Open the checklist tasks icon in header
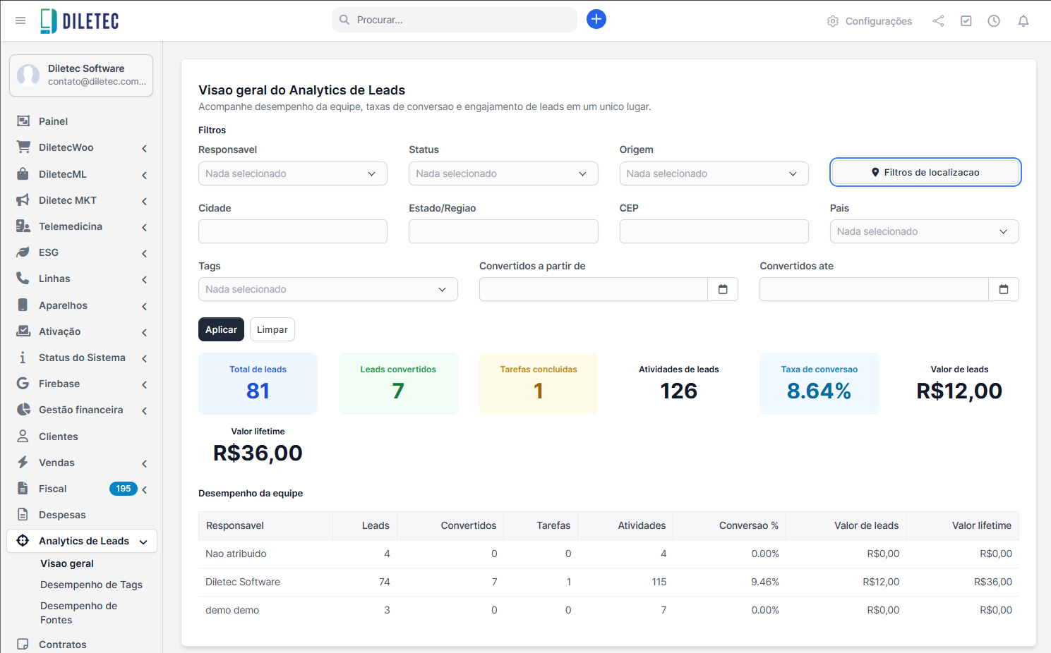This screenshot has width=1051, height=653. point(966,21)
